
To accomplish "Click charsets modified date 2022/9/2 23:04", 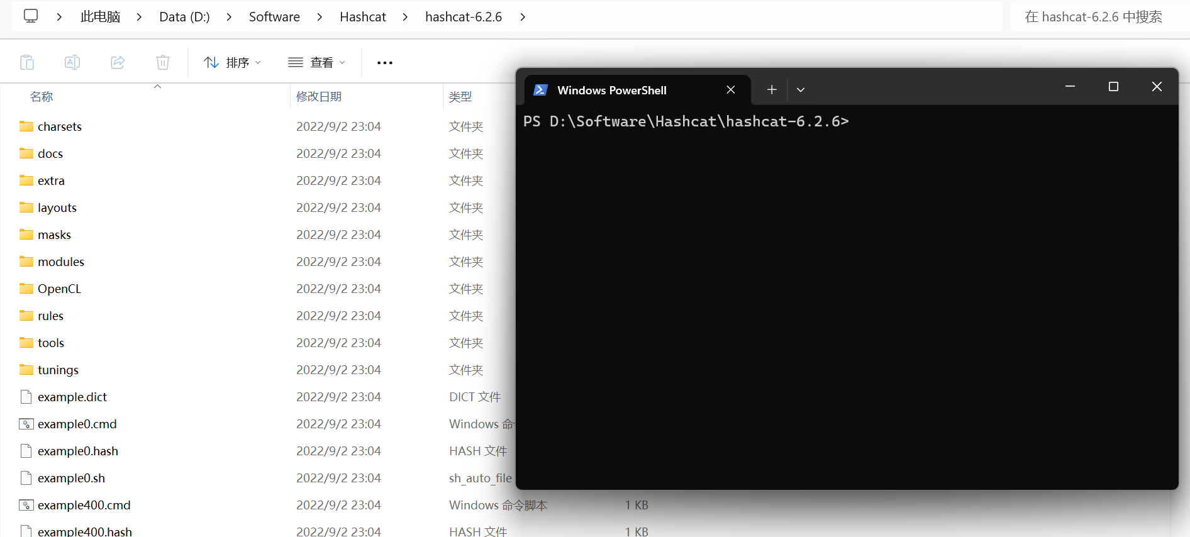I will [338, 126].
